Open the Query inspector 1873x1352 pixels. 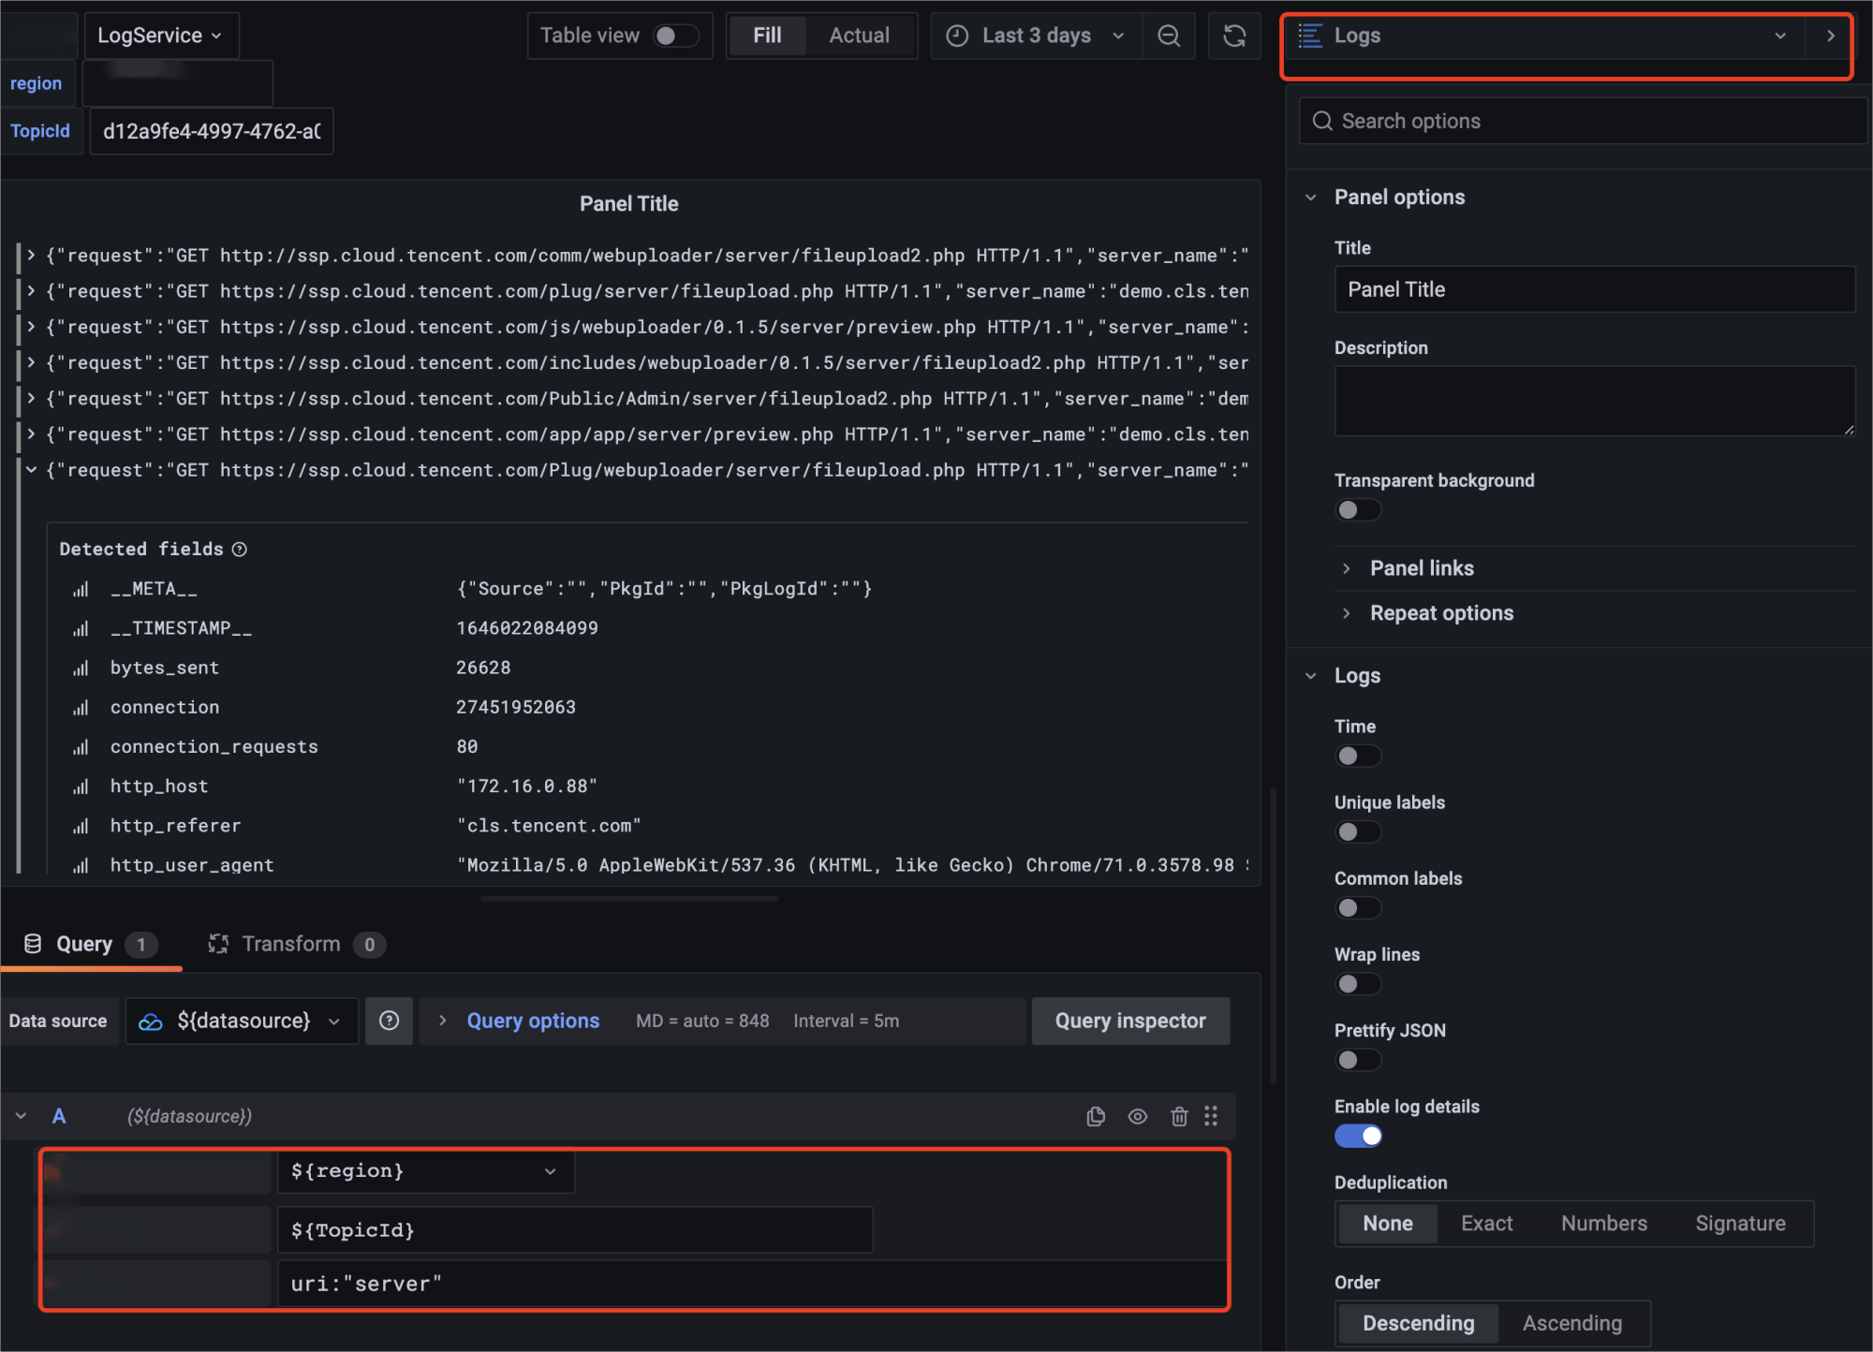(1129, 1021)
